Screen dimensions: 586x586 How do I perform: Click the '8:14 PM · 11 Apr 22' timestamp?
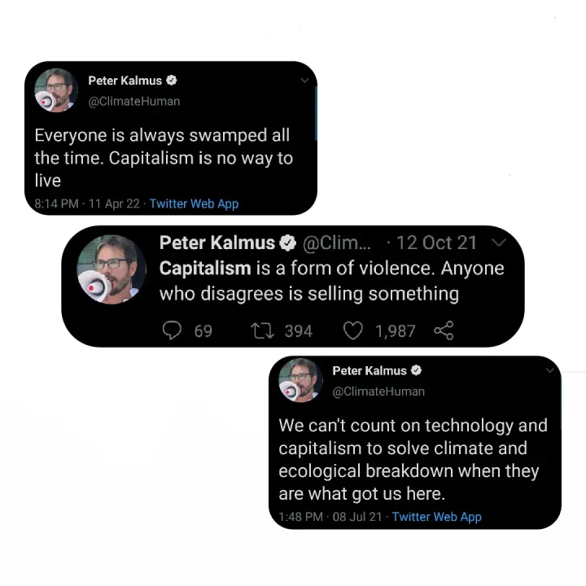click(85, 203)
